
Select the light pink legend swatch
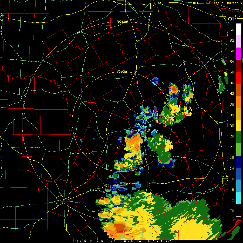click(238, 42)
